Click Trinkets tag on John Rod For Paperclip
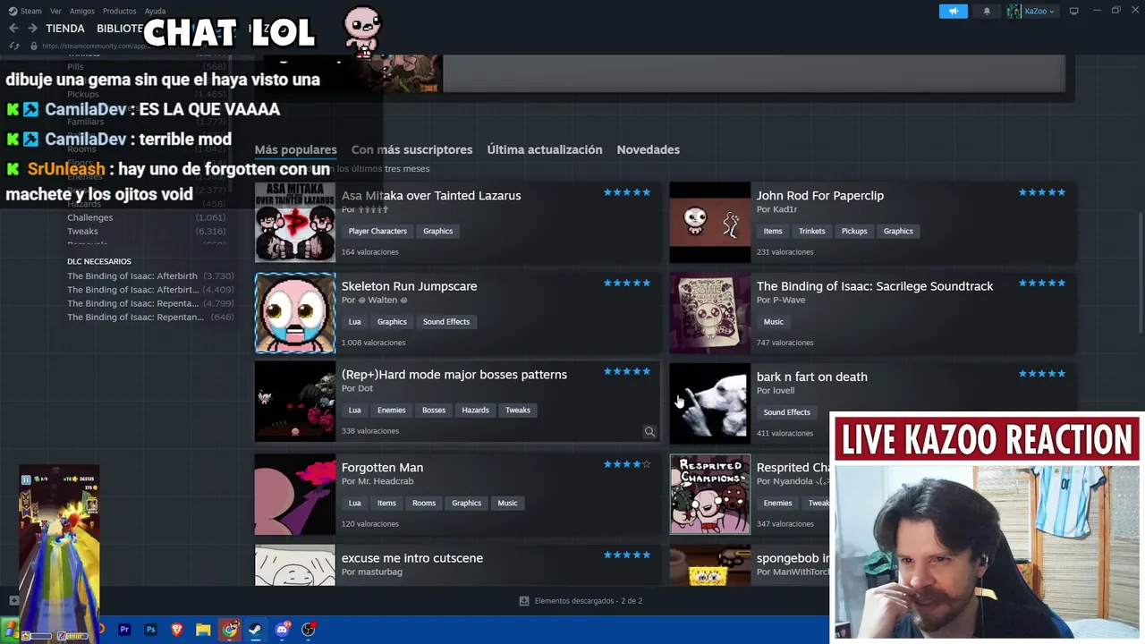Viewport: 1145px width, 644px height. (812, 231)
